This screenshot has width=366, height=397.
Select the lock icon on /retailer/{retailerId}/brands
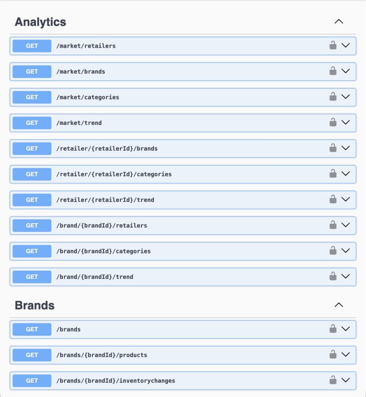point(333,148)
